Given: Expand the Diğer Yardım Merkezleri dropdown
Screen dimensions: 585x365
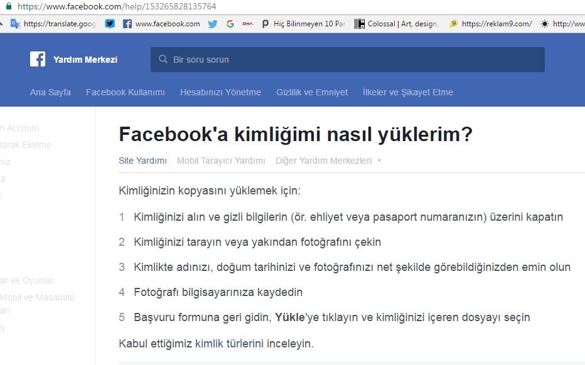Looking at the screenshot, I should 328,161.
